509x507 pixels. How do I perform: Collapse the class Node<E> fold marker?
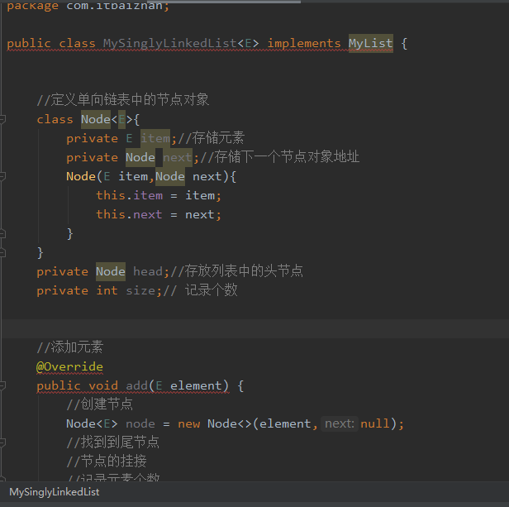(x=2, y=119)
